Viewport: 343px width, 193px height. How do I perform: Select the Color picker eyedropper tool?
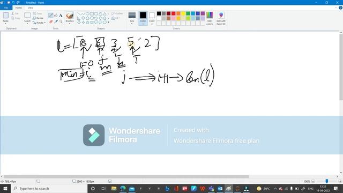pos(56,21)
